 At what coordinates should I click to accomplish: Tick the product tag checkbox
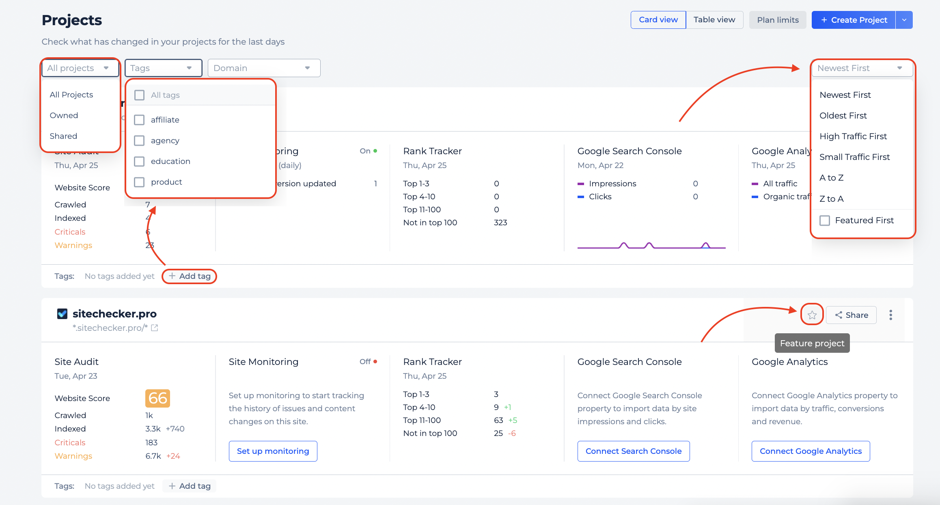point(139,182)
